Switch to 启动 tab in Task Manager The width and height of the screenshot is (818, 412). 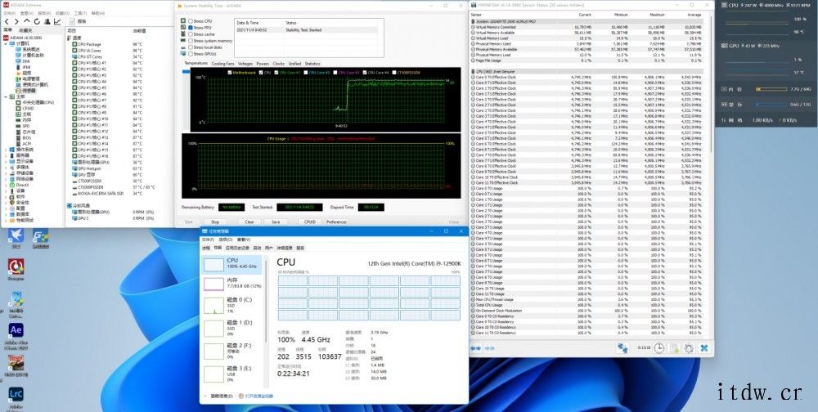257,248
